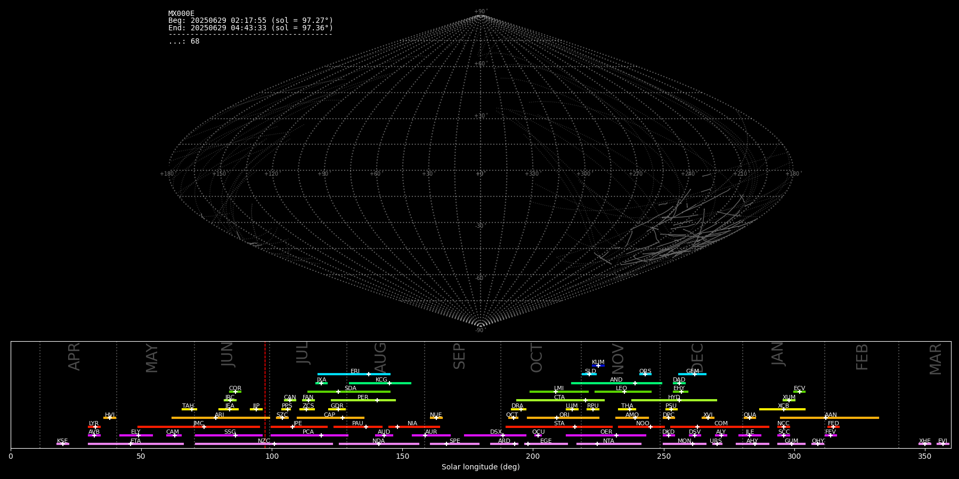
Task: Select the XHE shower label
Action: (924, 441)
